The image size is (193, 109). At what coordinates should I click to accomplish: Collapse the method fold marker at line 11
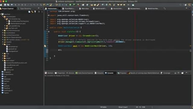tap(49, 31)
